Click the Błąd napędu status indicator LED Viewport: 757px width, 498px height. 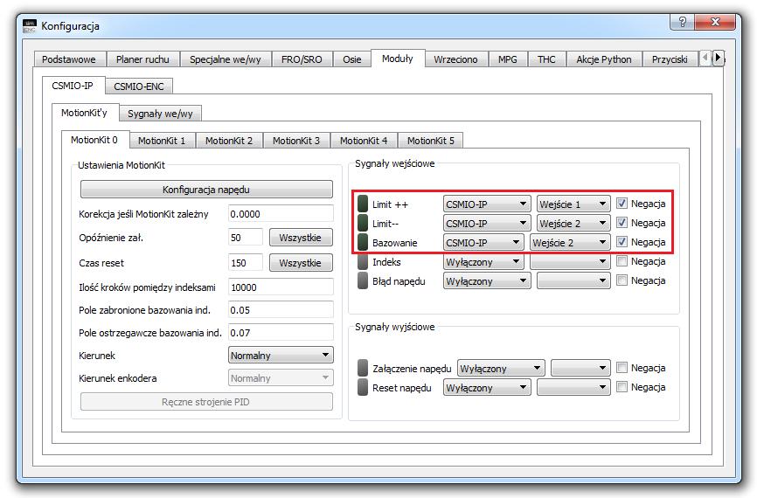coord(363,280)
